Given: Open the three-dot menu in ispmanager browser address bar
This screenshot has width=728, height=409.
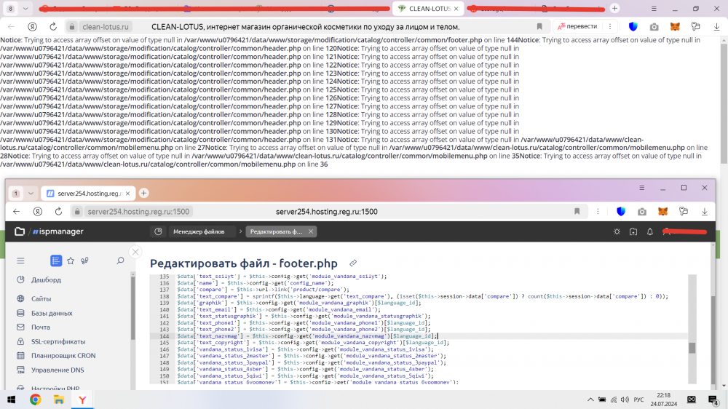Looking at the screenshot, I should pyautogui.click(x=598, y=212).
